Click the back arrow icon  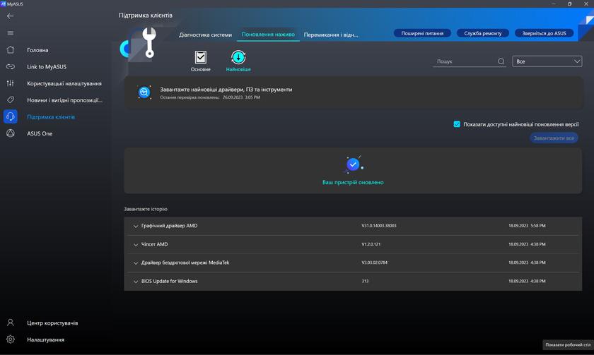[x=10, y=16]
